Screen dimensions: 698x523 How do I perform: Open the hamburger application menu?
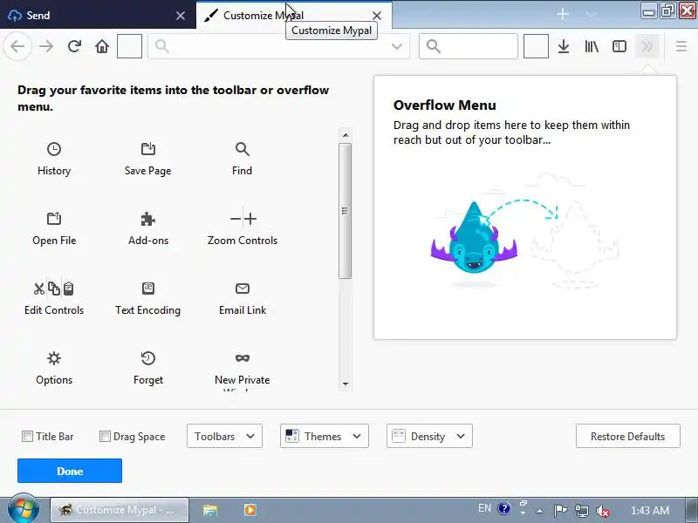pos(681,46)
